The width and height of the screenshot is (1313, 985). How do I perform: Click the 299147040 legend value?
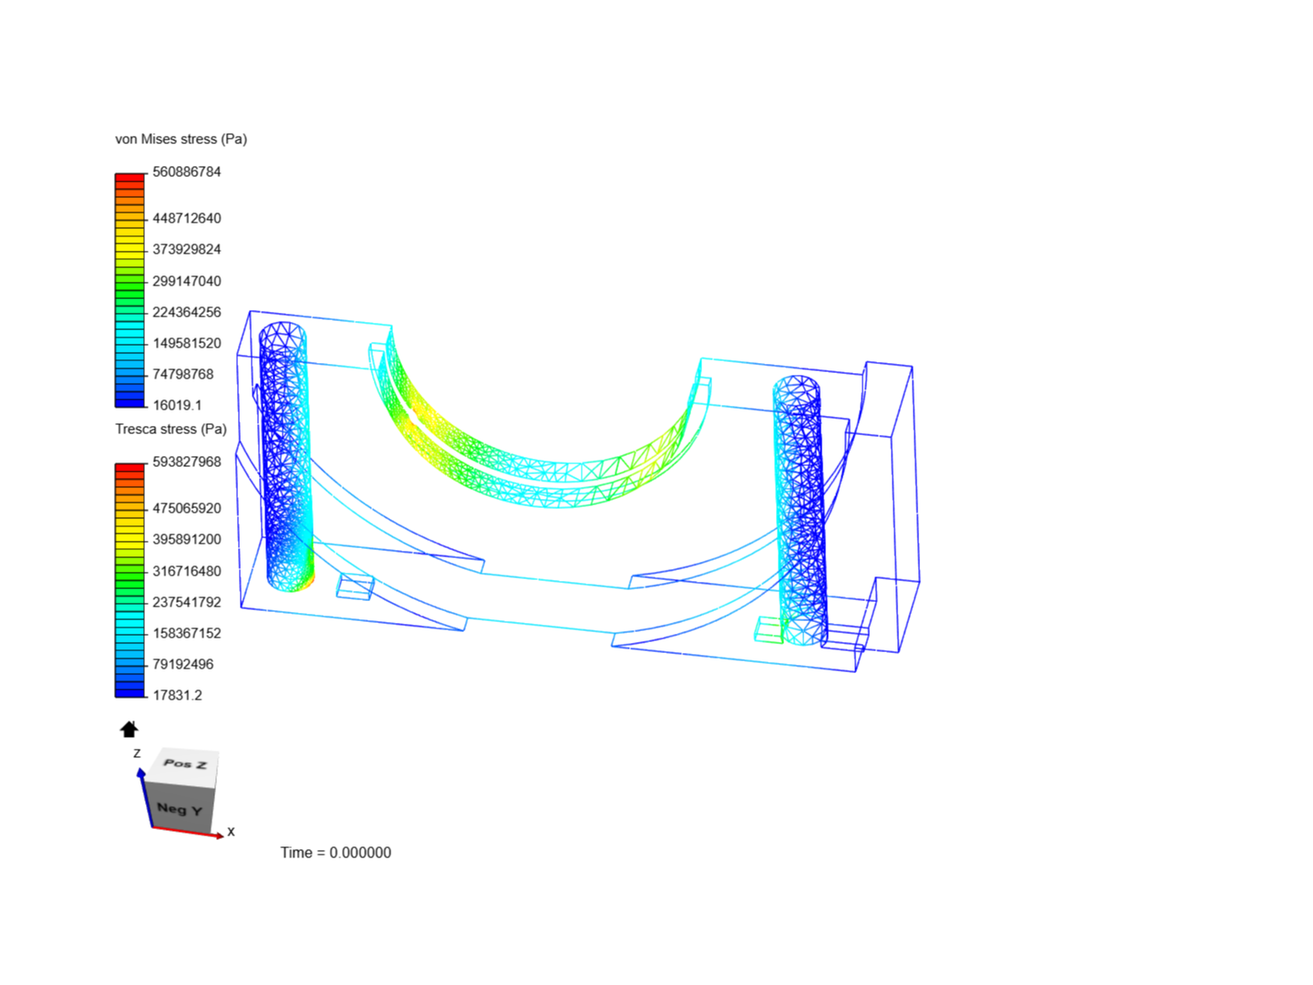tap(187, 281)
